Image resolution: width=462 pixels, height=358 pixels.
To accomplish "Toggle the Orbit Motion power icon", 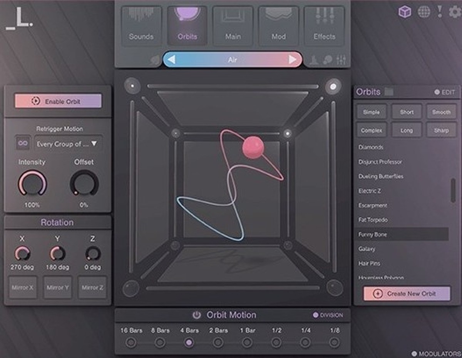I will pos(197,315).
